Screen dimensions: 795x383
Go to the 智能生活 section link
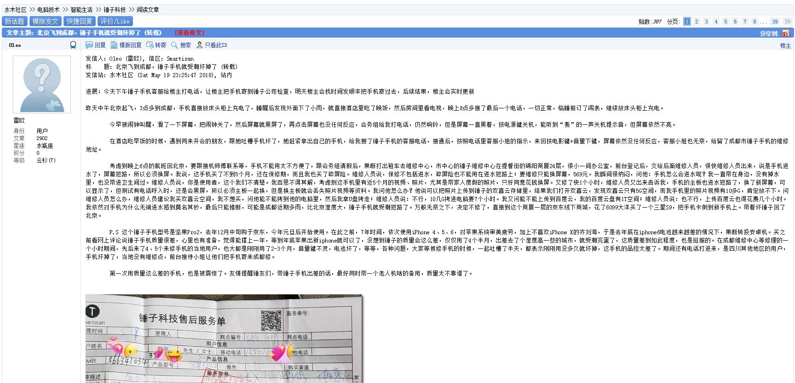tap(81, 10)
